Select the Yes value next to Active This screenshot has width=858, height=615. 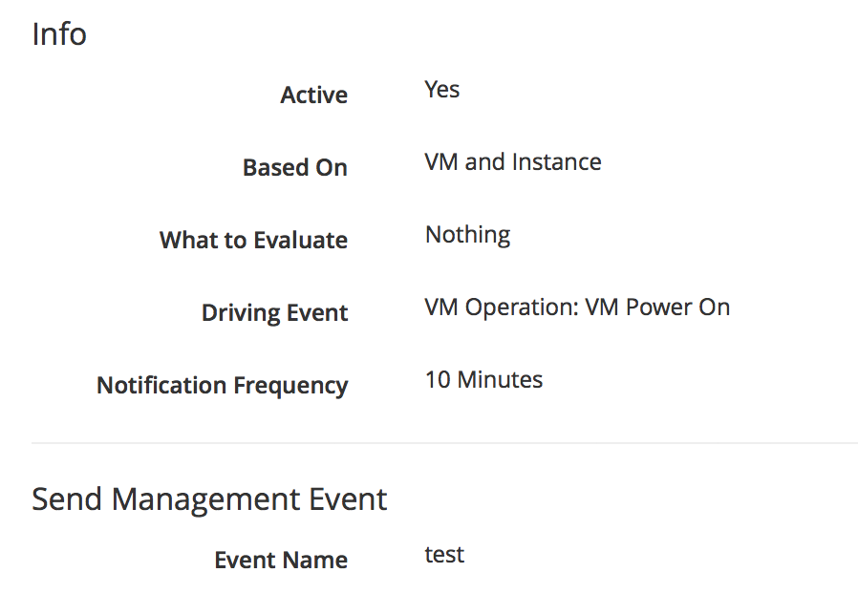point(442,90)
